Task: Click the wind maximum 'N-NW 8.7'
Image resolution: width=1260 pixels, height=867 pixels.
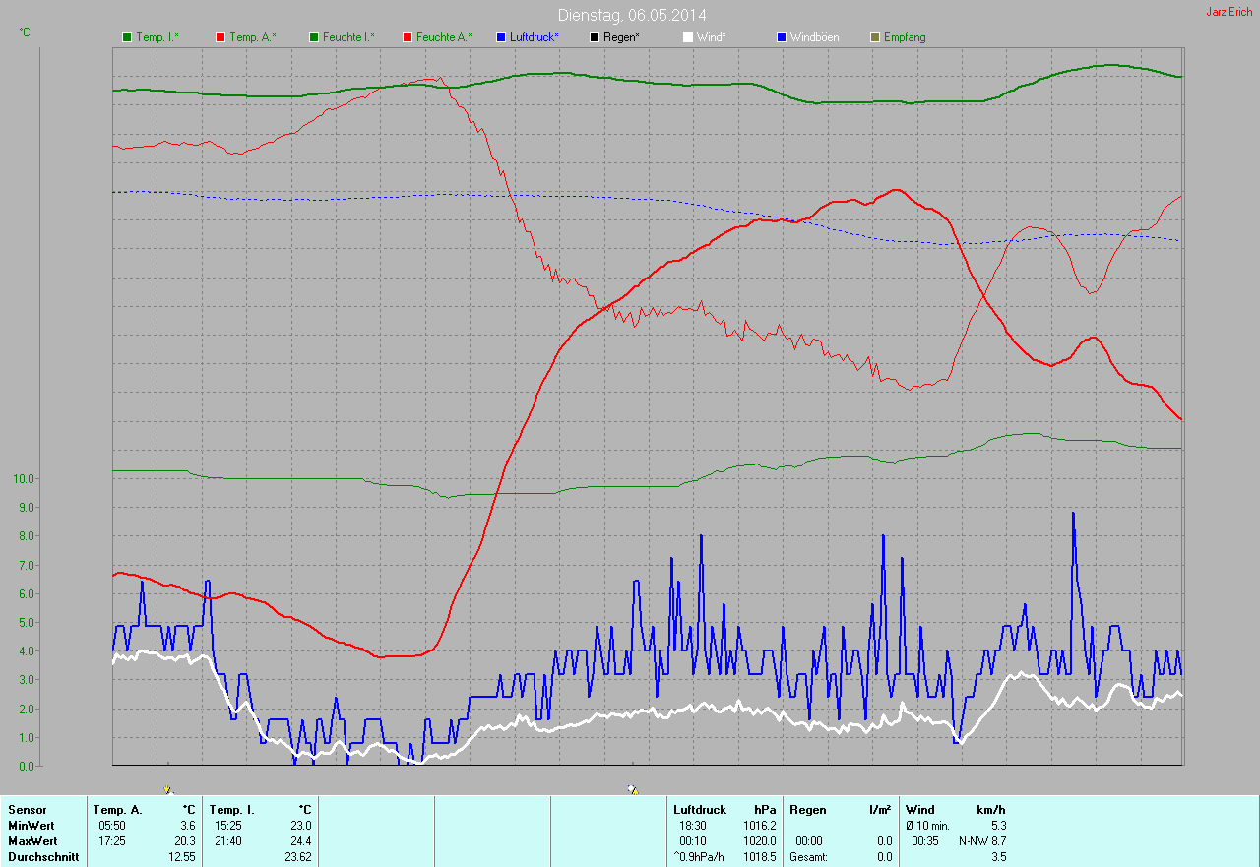Action: 982,841
